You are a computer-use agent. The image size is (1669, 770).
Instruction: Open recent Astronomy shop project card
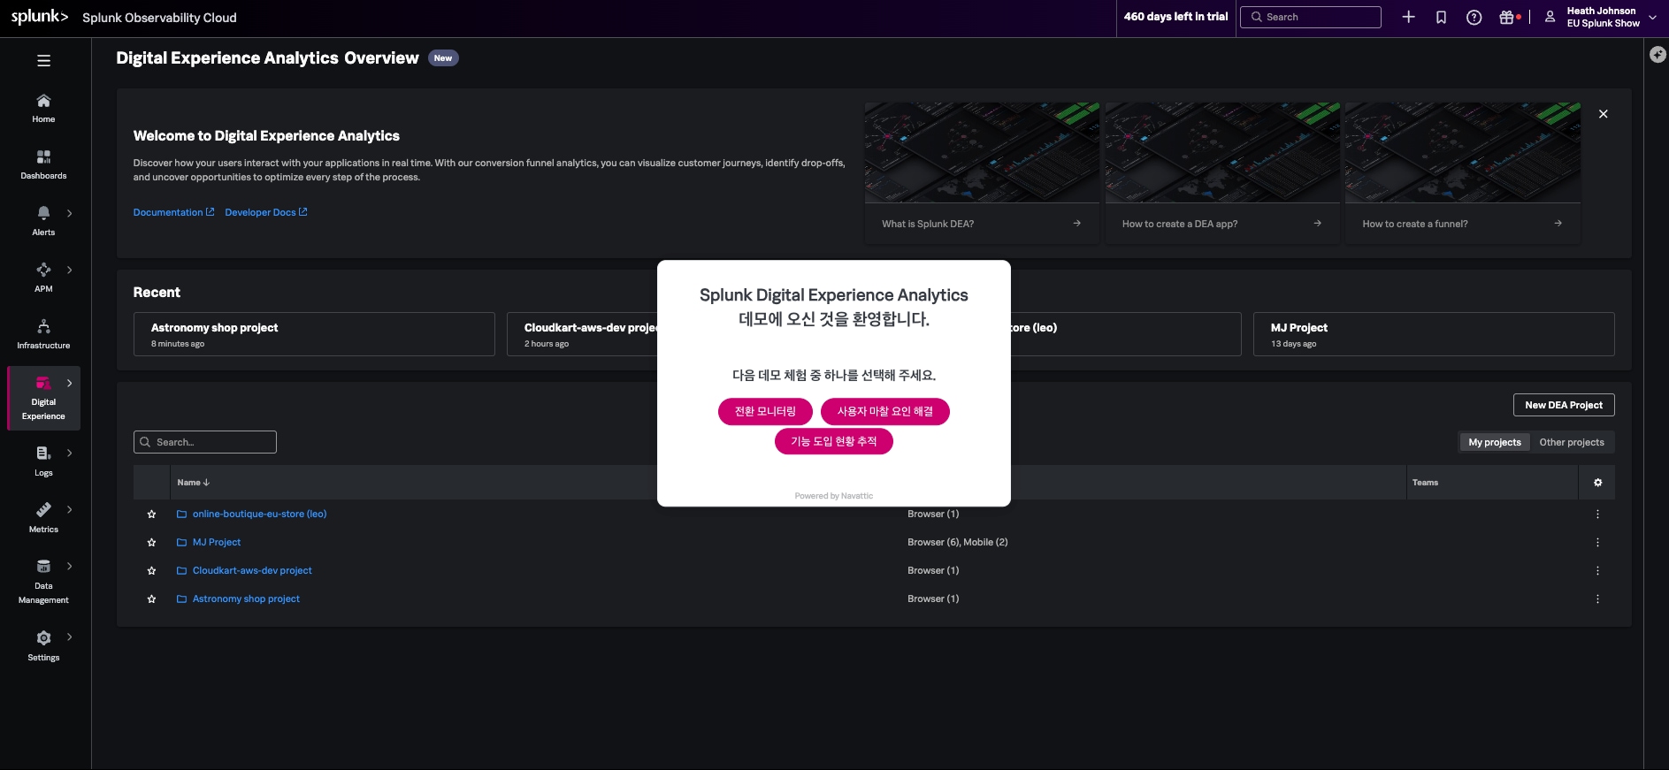[314, 334]
